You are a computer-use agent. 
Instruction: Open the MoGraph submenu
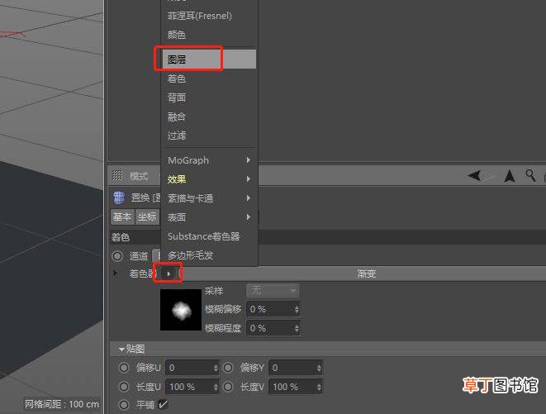[209, 160]
